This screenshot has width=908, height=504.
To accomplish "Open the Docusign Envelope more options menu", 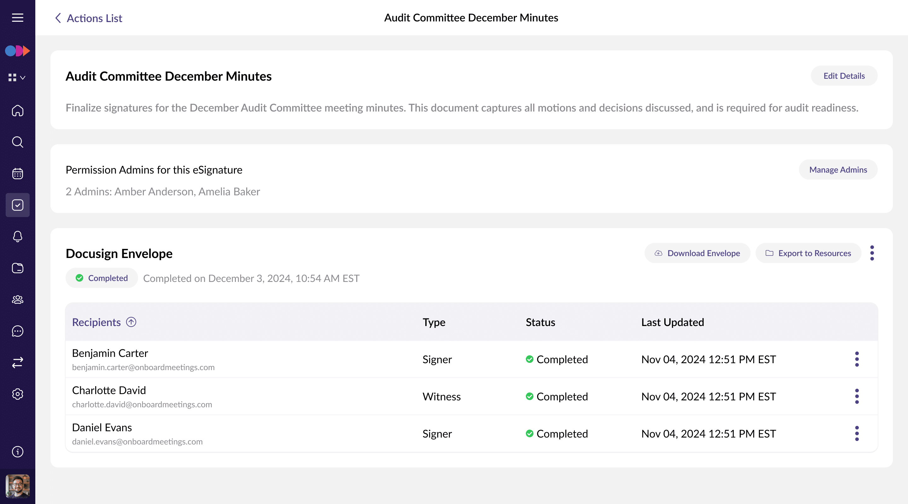I will click(x=872, y=253).
